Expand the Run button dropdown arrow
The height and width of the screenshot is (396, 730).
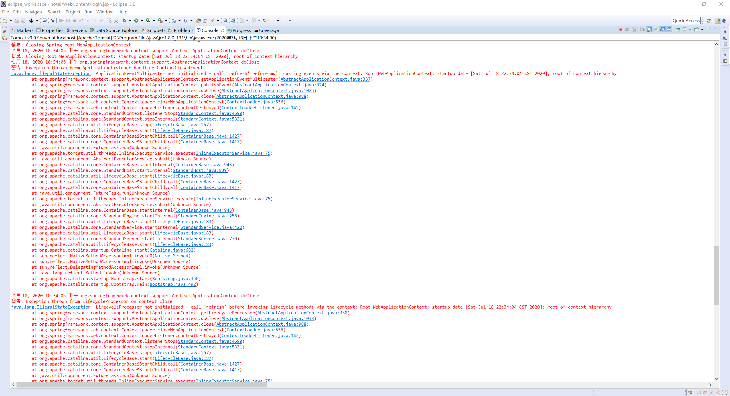point(142,21)
